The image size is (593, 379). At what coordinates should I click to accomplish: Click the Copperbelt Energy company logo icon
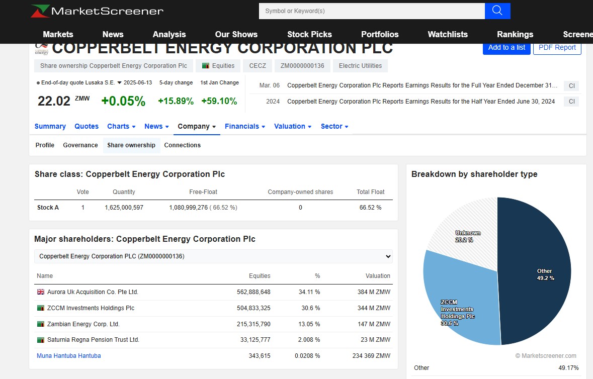pyautogui.click(x=42, y=50)
